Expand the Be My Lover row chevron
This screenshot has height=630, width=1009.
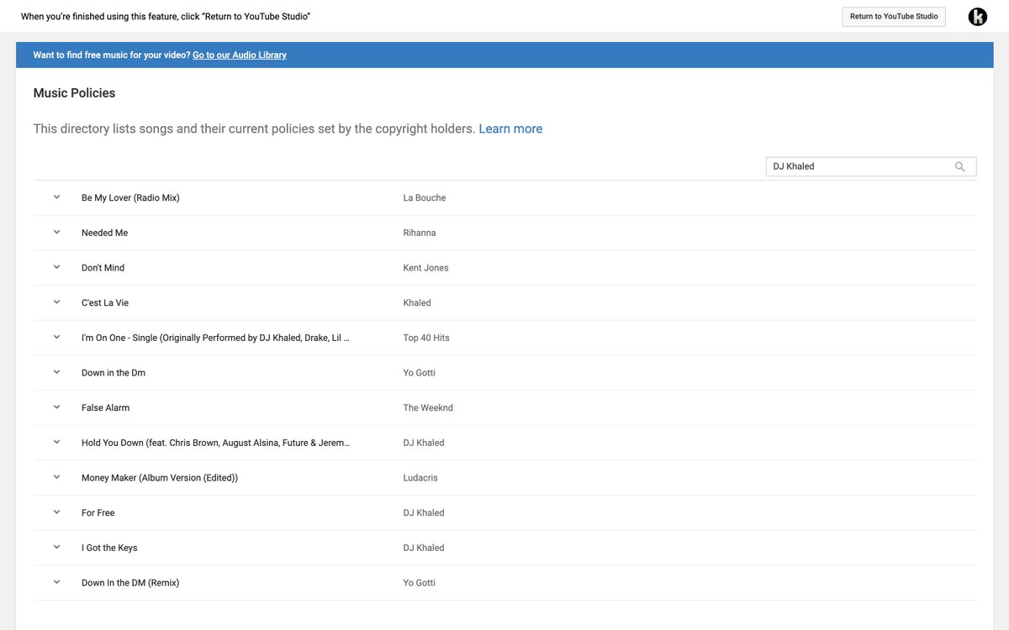click(57, 197)
